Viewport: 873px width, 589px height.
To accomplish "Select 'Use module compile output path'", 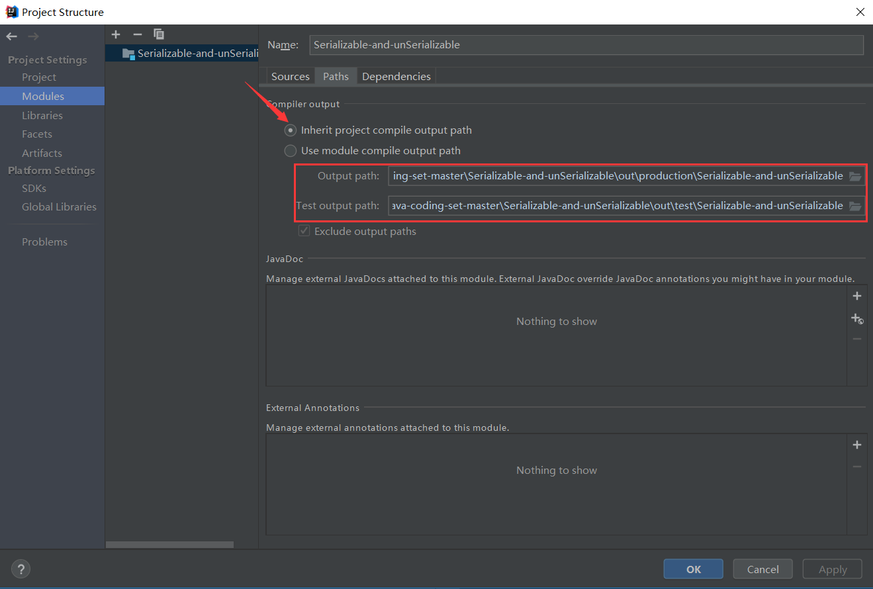I will point(290,150).
